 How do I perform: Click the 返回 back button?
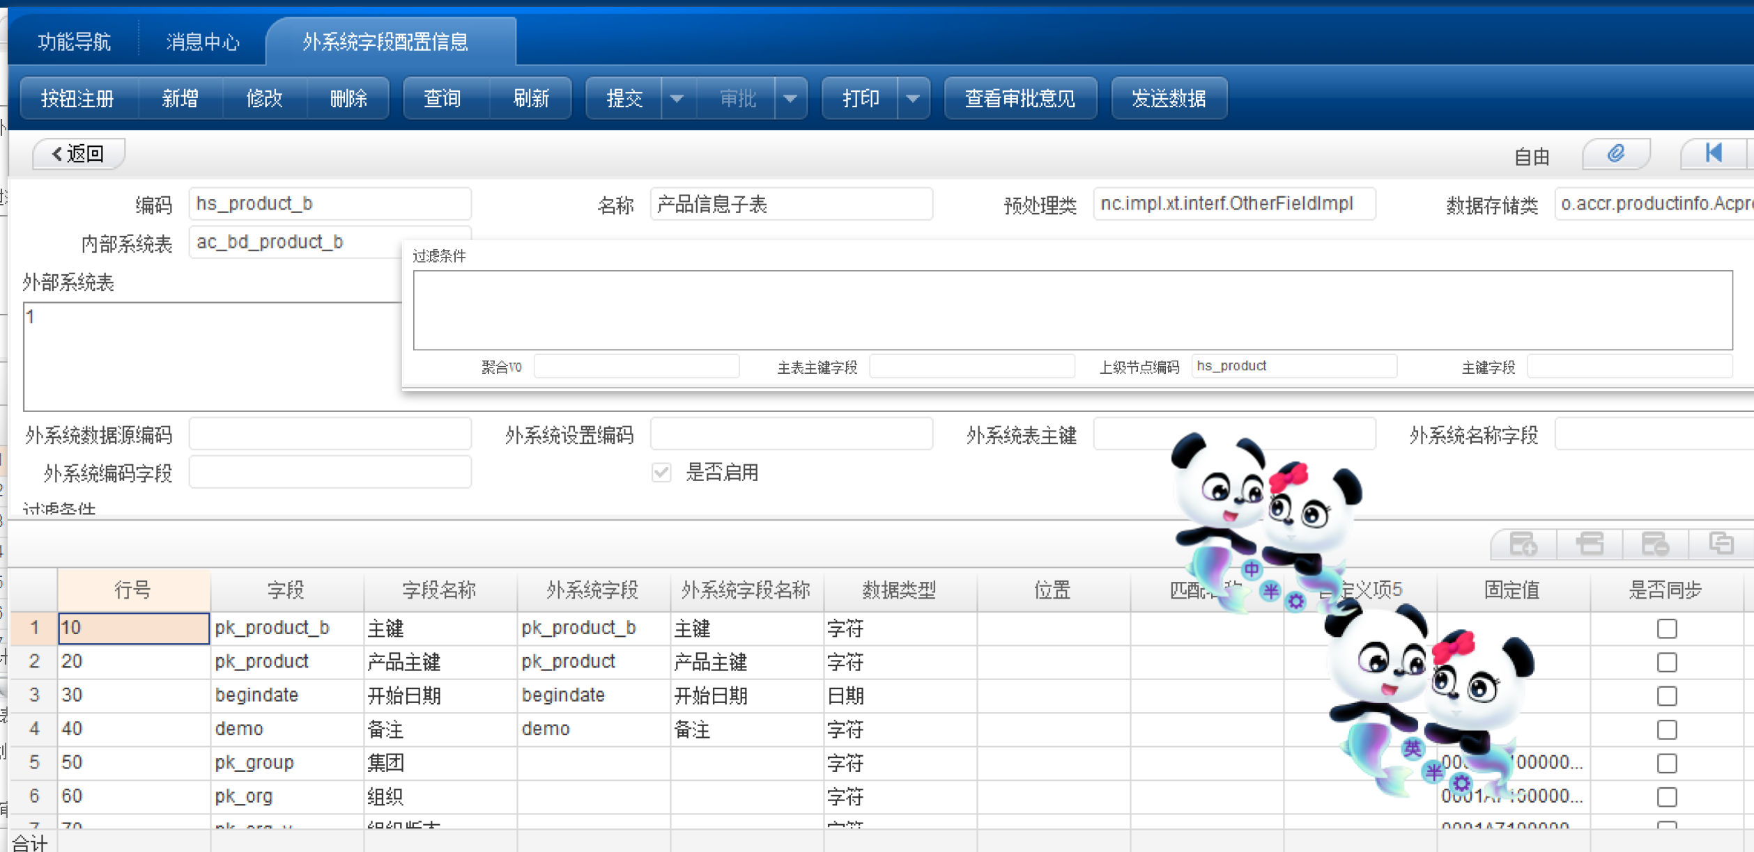(x=79, y=154)
